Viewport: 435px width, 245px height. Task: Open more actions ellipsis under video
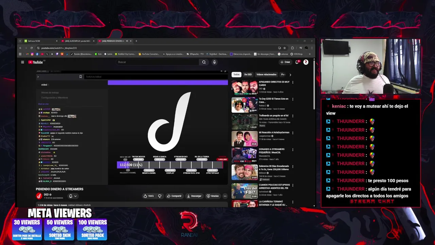[x=225, y=196]
